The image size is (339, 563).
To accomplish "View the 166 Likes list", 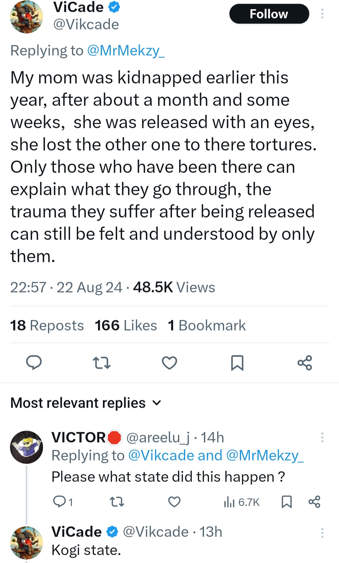I will [126, 325].
